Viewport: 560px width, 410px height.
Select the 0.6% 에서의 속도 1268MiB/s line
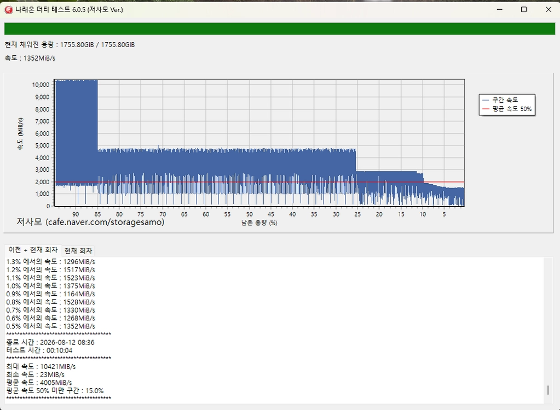[51, 318]
